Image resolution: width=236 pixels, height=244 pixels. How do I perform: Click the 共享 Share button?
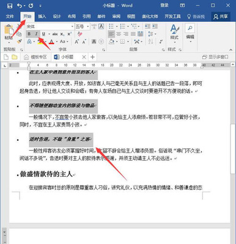[221, 16]
